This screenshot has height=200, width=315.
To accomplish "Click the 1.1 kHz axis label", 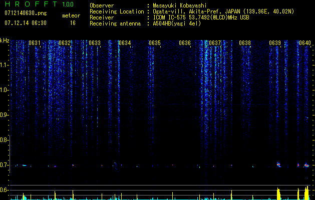I will [4, 65].
